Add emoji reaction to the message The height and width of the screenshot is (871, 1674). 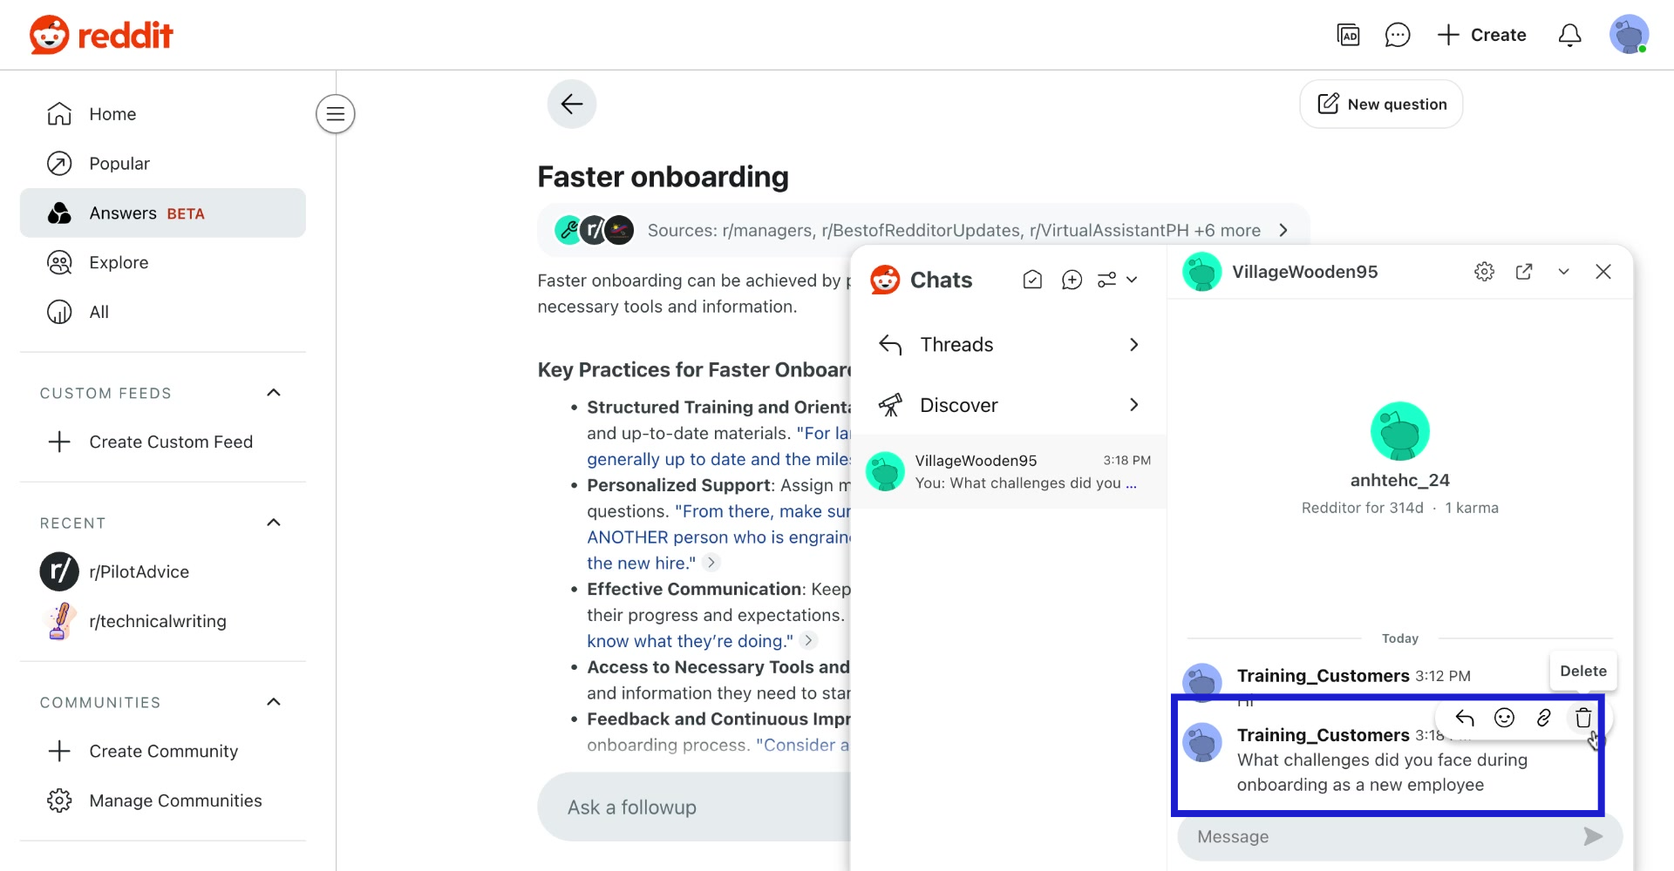(1503, 718)
